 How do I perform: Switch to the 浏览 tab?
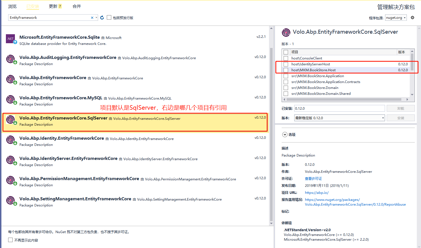[12, 6]
